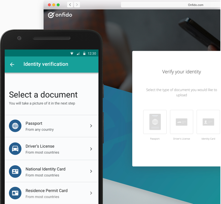Click the Identity Card label under web card
Screen dimensions: 221x204
coord(208,139)
